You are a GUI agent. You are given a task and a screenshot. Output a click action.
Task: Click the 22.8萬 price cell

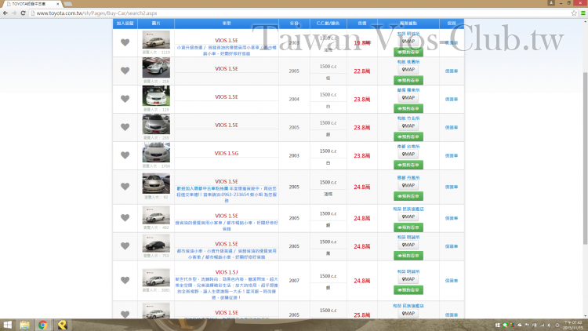coord(362,71)
